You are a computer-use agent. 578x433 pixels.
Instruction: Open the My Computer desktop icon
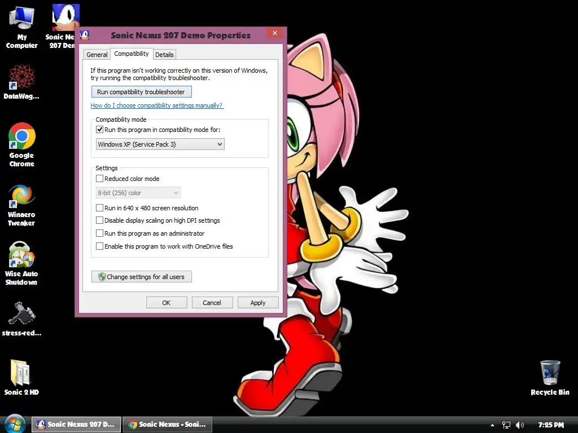coord(22,28)
